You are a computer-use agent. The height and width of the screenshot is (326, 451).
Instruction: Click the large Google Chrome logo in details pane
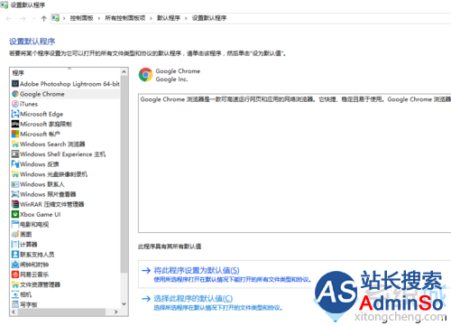tap(146, 75)
